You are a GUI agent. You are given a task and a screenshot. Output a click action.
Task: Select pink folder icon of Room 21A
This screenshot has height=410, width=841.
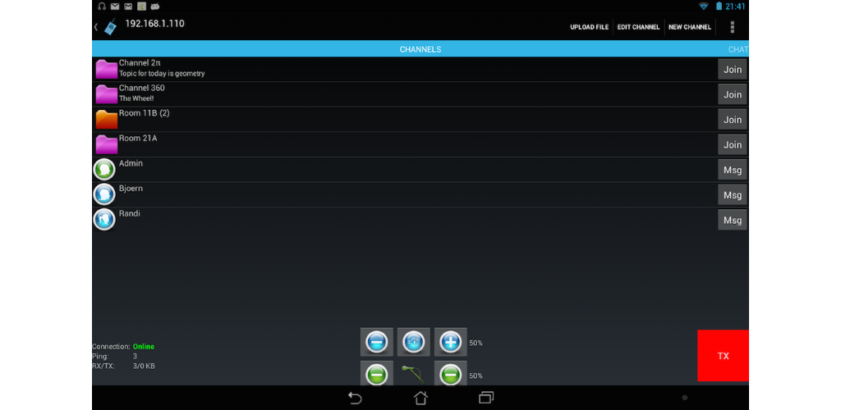click(106, 144)
